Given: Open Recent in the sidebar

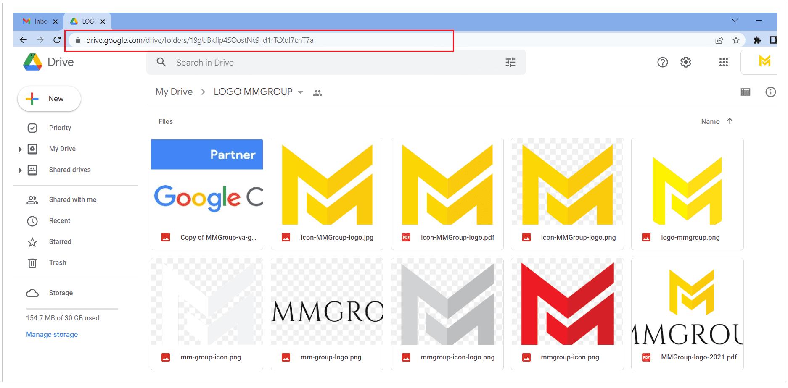Looking at the screenshot, I should coord(60,220).
